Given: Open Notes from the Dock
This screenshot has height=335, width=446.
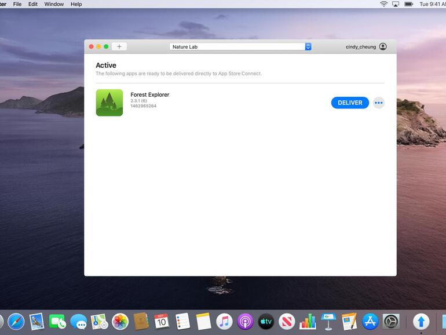Looking at the screenshot, I should (x=204, y=322).
